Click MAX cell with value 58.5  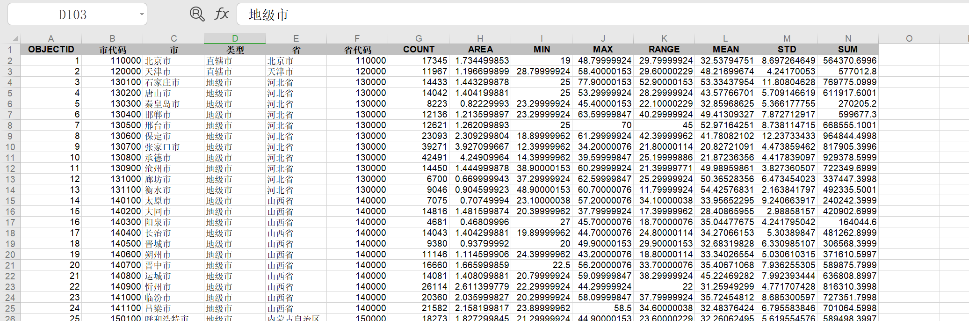tap(603, 308)
